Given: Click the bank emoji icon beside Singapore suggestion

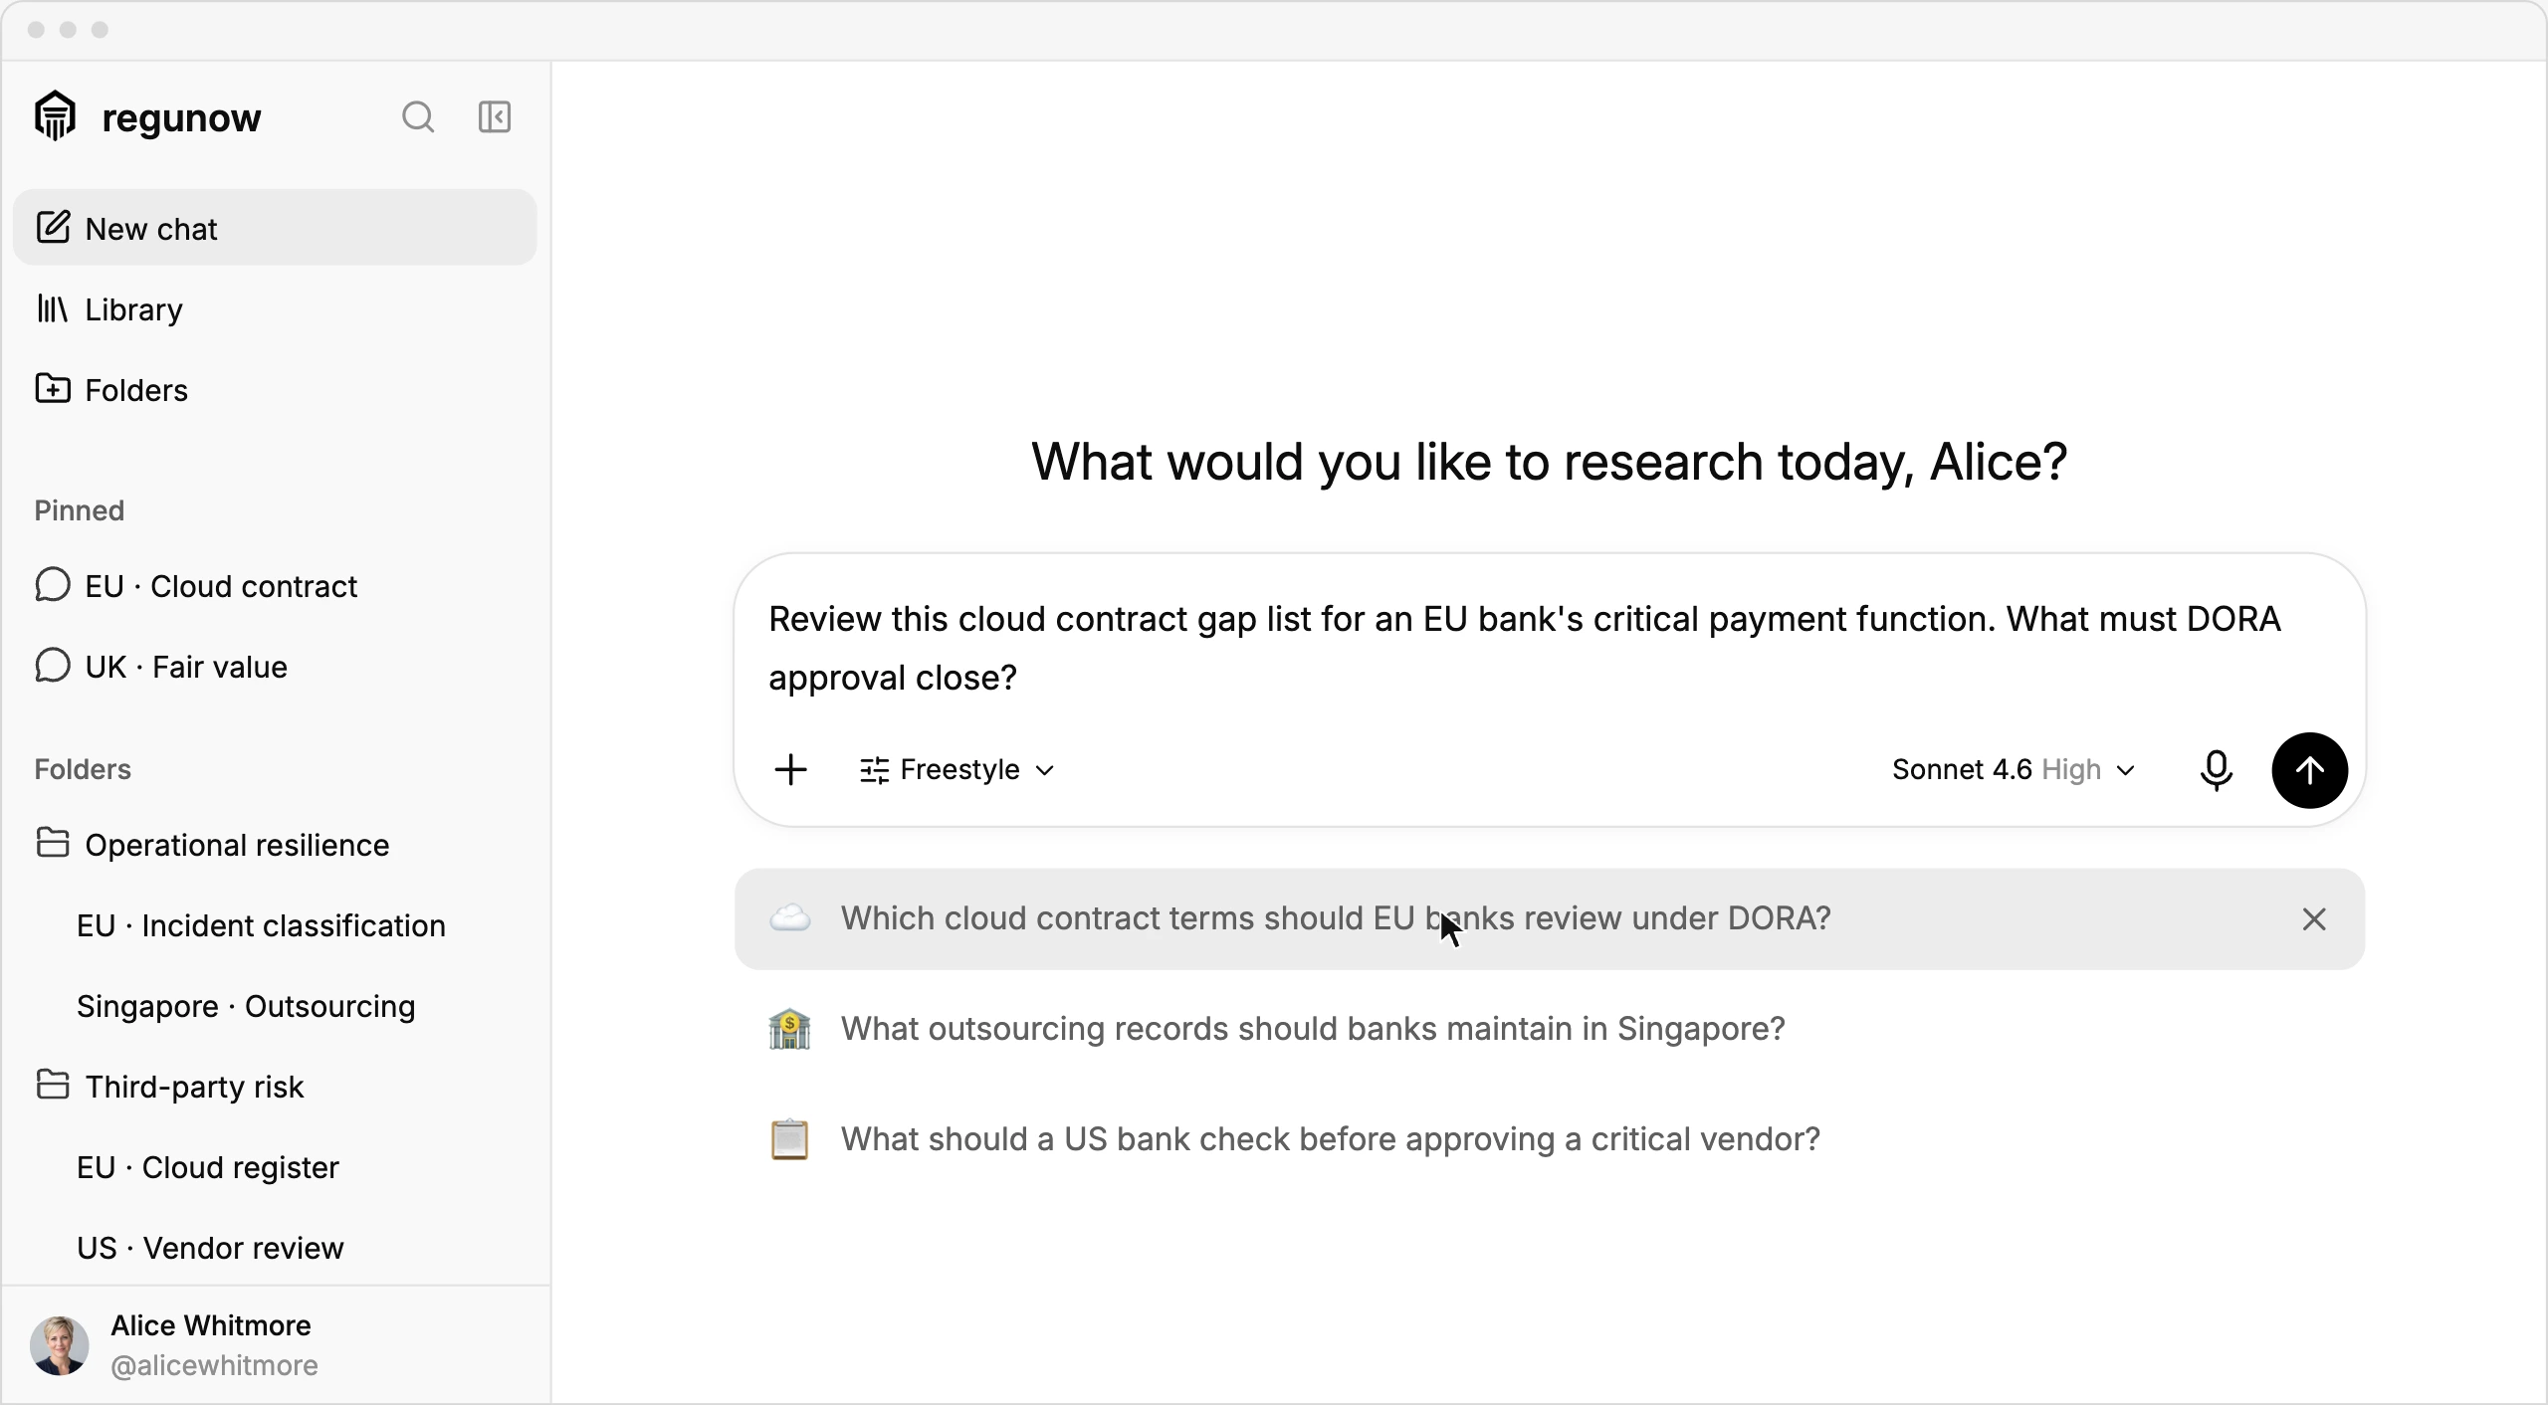Looking at the screenshot, I should pyautogui.click(x=790, y=1029).
